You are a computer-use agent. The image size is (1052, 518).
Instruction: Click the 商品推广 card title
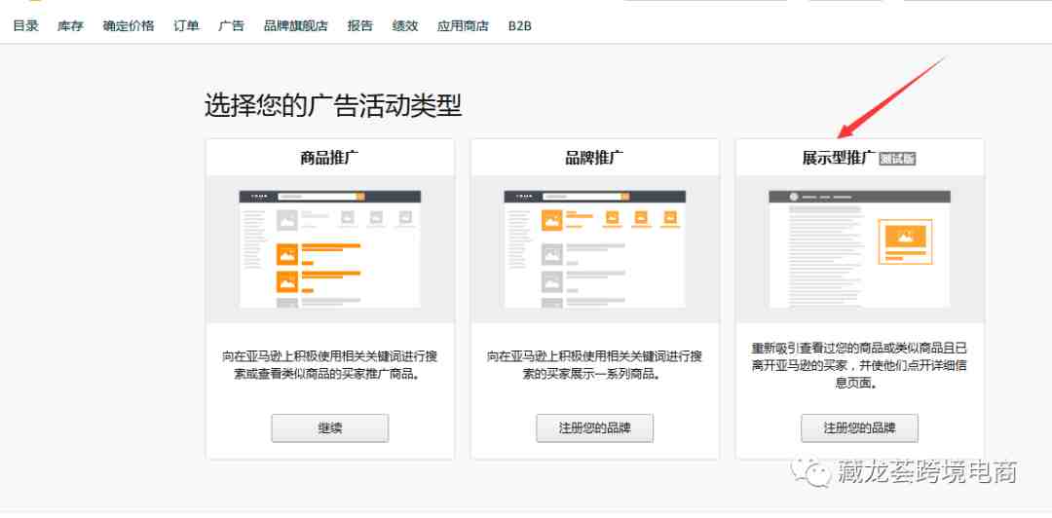[x=329, y=159]
